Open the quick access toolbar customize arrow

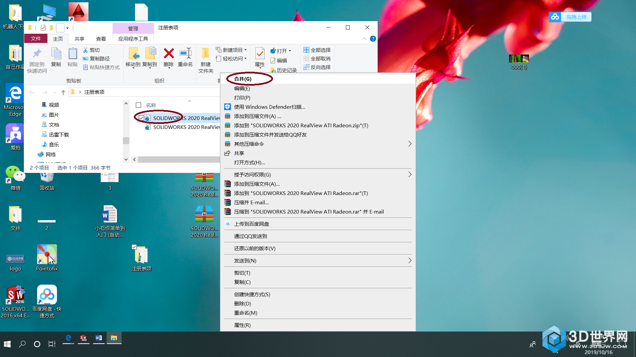click(67, 28)
